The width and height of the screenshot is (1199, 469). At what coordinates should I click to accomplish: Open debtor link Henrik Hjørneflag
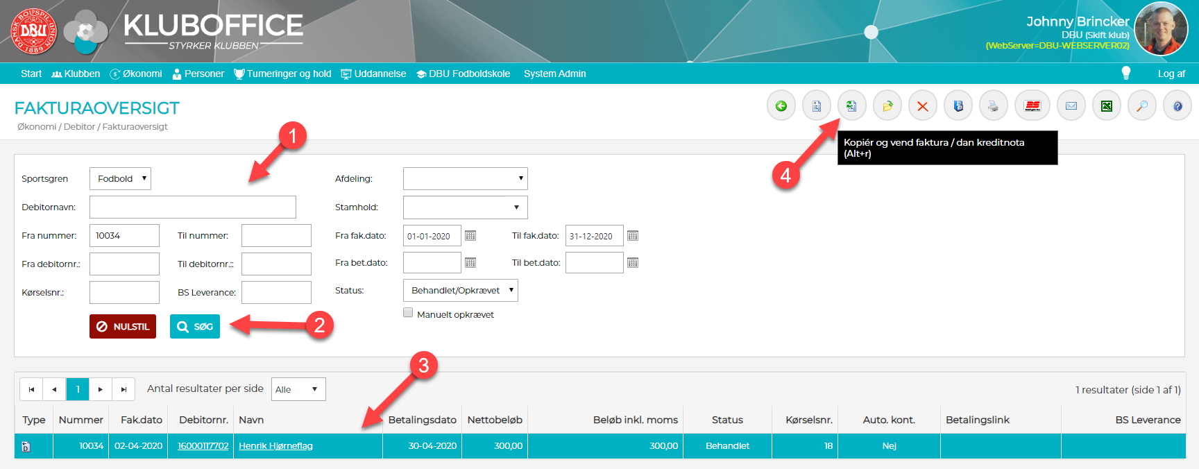coord(275,446)
